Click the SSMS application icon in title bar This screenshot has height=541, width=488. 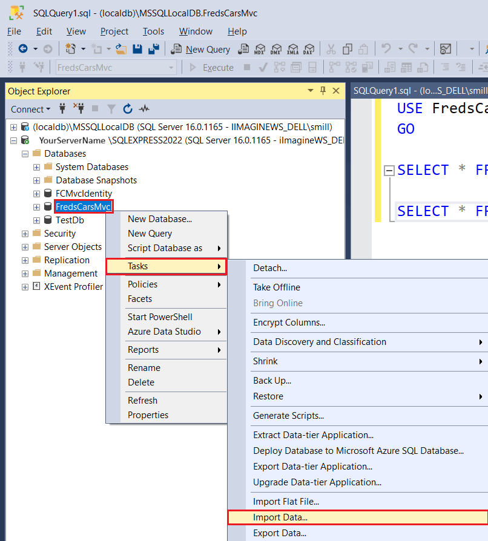(x=16, y=13)
